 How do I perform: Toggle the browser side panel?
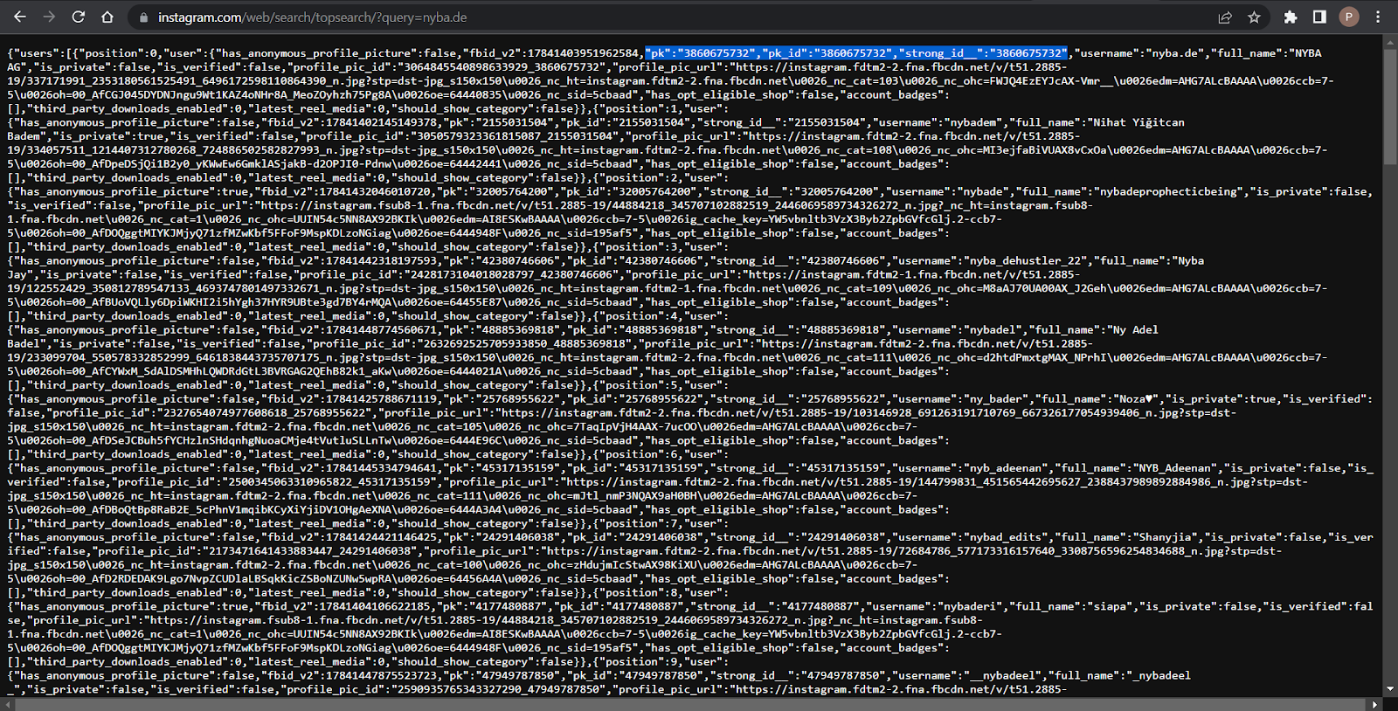1319,17
